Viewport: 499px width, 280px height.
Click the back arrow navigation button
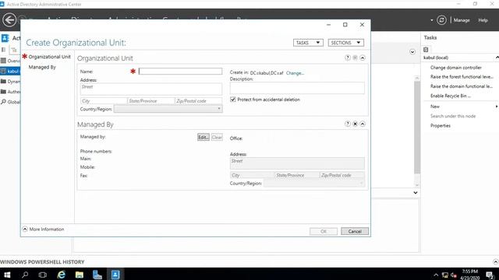(9, 20)
